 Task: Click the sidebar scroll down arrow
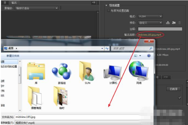point(20,111)
